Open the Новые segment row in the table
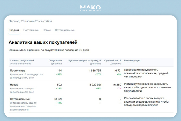This screenshot has width=181, height=121. 14,85
